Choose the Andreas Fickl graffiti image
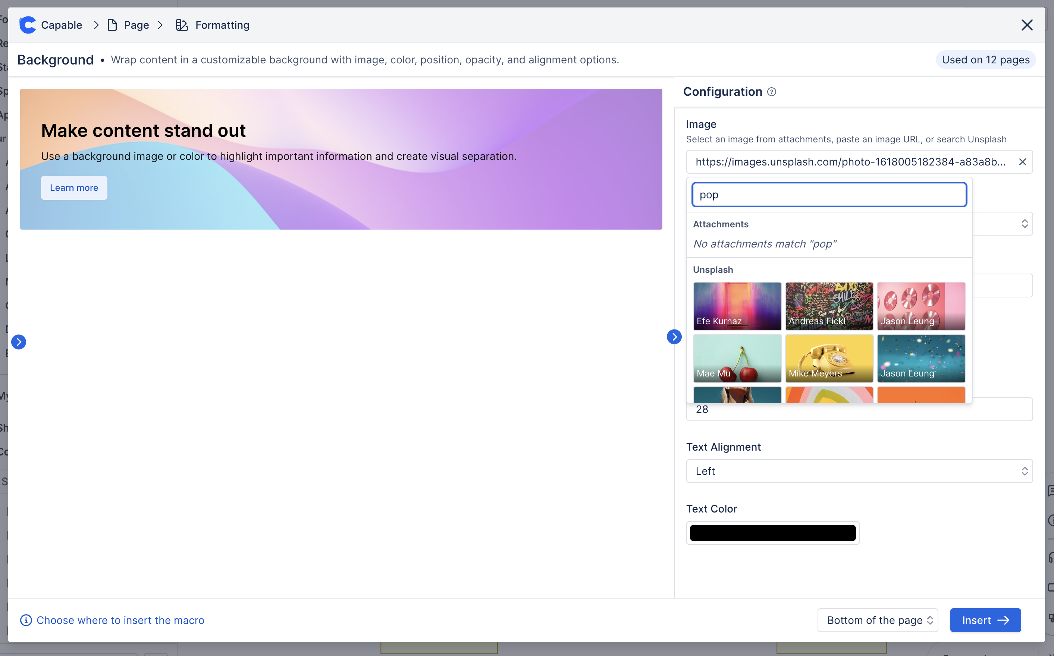The height and width of the screenshot is (656, 1054). click(829, 306)
